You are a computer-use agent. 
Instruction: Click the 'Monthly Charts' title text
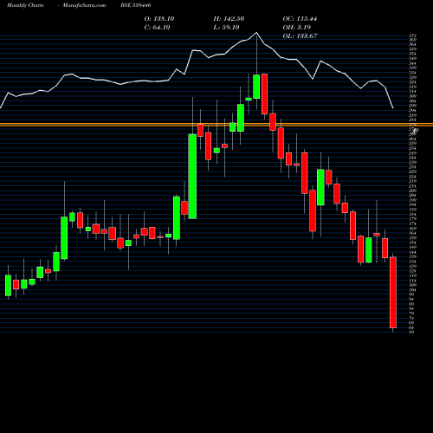[x=25, y=5]
